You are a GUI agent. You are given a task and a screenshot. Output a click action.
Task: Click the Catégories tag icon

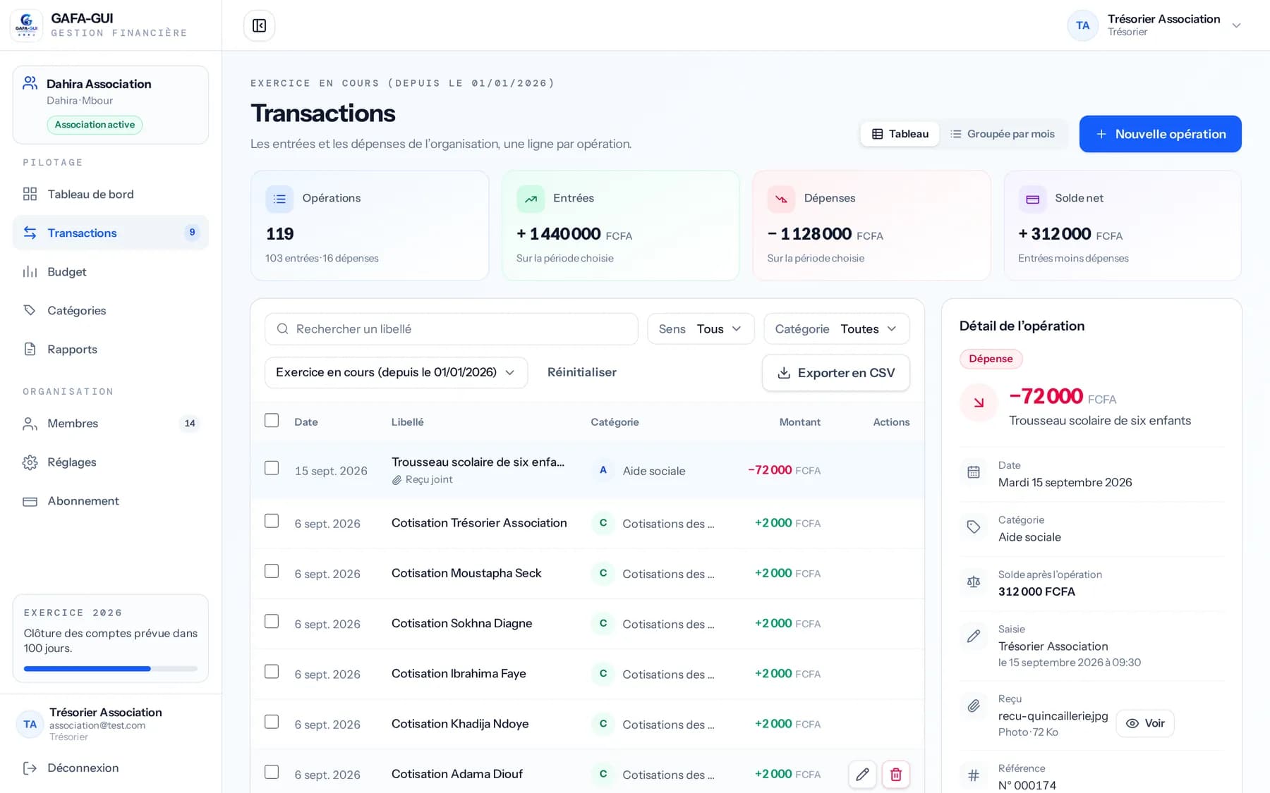coord(30,310)
